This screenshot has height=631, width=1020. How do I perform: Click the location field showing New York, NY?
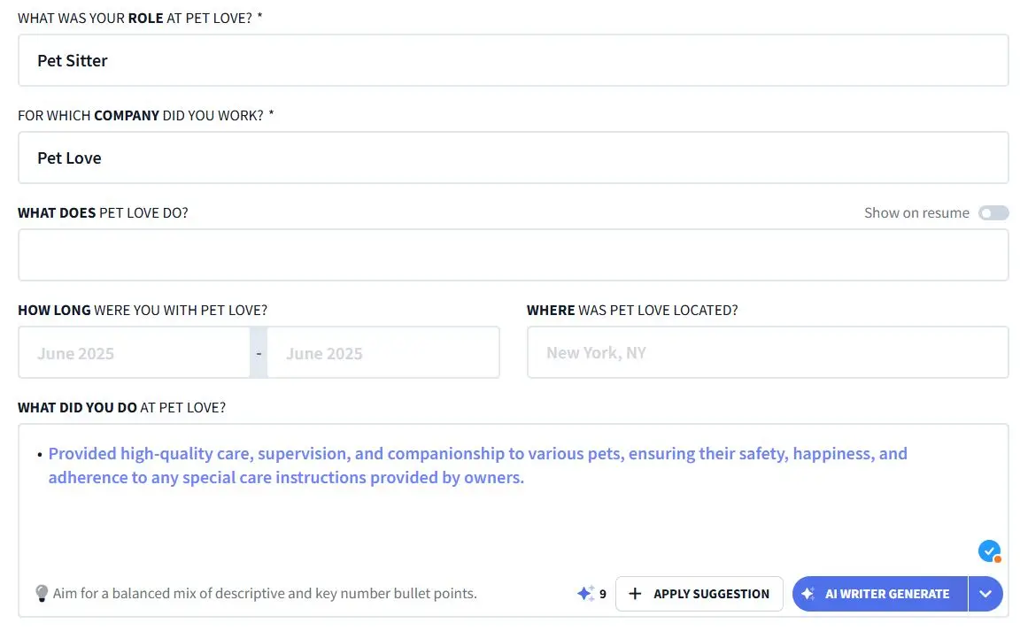768,352
